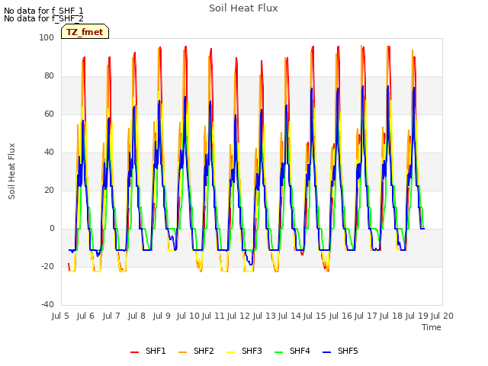The height and width of the screenshot is (366, 488).
Task: Select the SHF4 legend label
Action: point(300,351)
